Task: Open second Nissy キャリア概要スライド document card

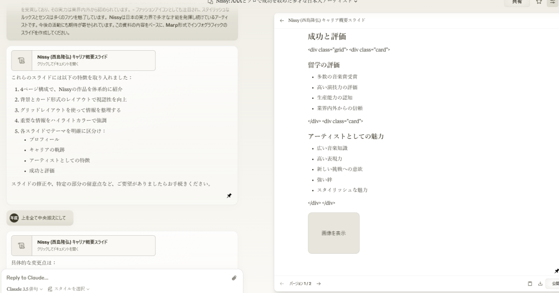Action: [83, 246]
